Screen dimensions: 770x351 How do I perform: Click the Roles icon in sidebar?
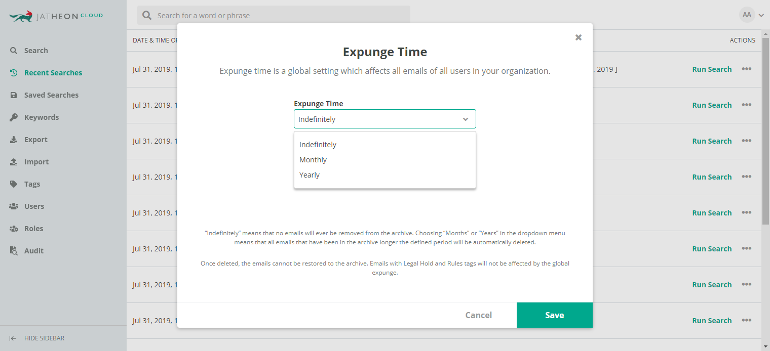point(14,229)
